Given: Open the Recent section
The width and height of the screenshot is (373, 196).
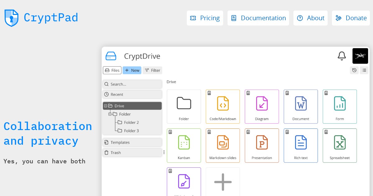Looking at the screenshot, I should tap(132, 94).
